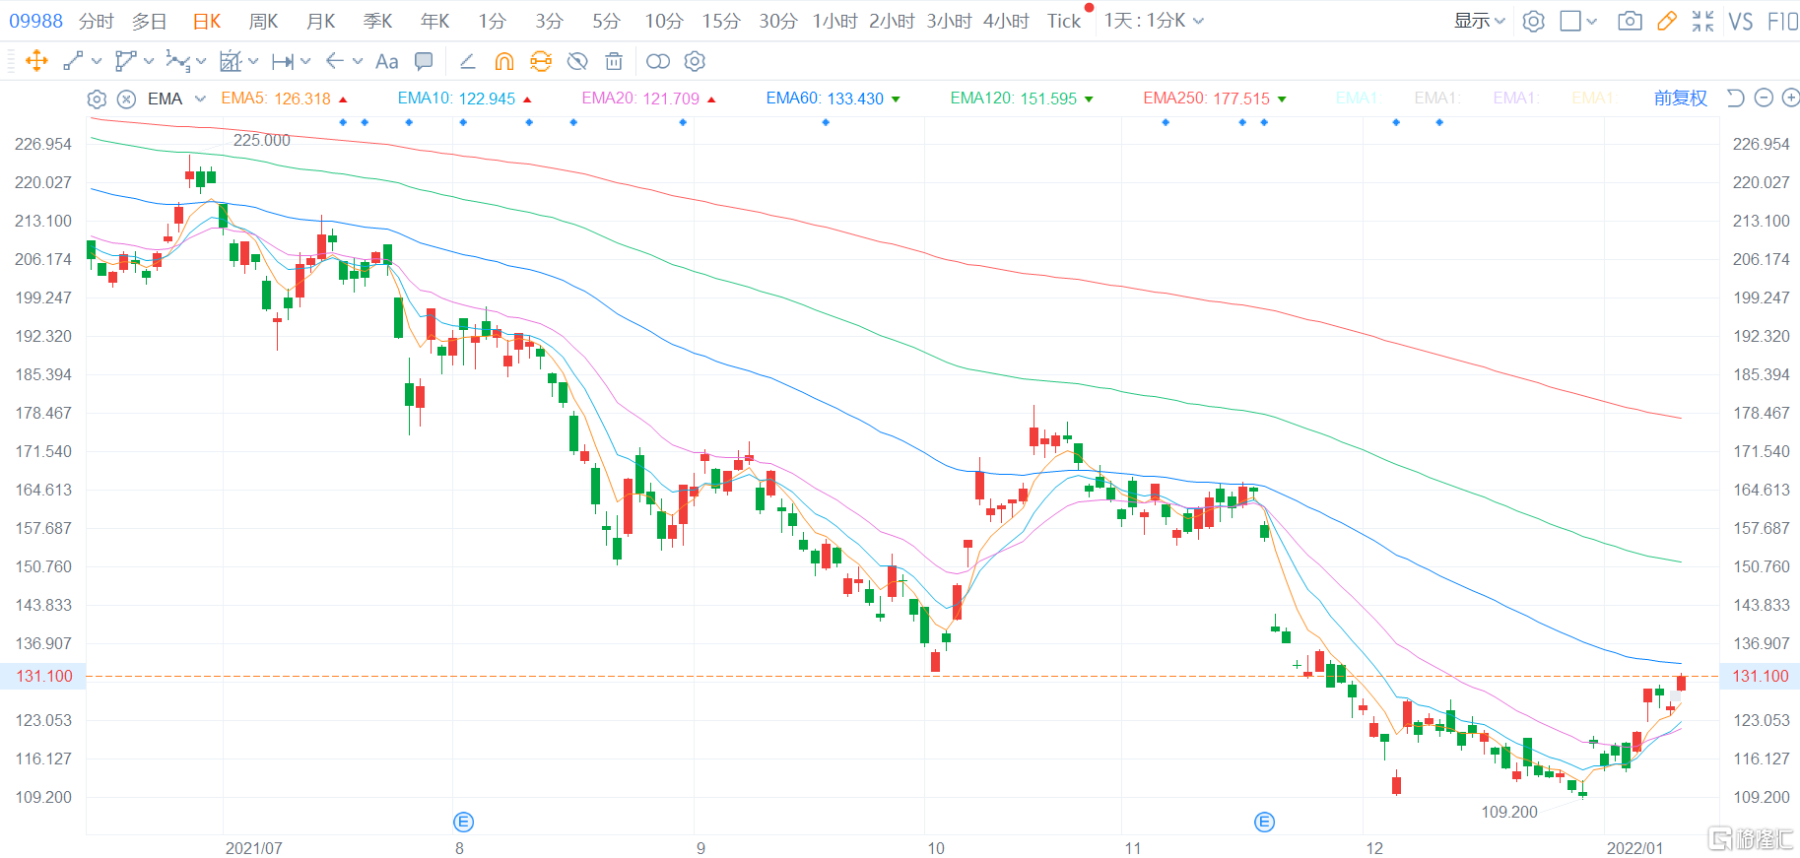Expand the 显示 display dropdown
The height and width of the screenshot is (858, 1800).
(1479, 21)
